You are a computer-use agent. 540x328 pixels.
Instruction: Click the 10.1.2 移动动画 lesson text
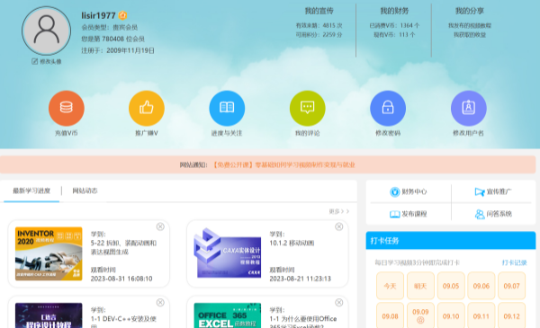292,243
